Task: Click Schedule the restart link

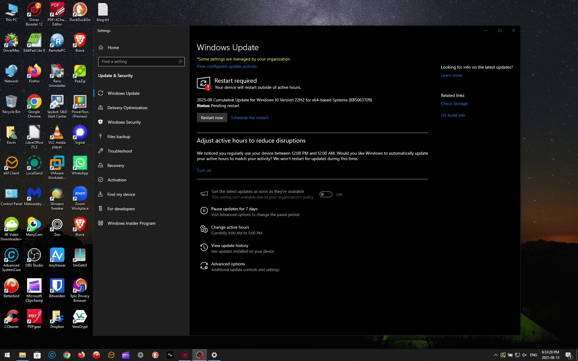Action: point(249,118)
